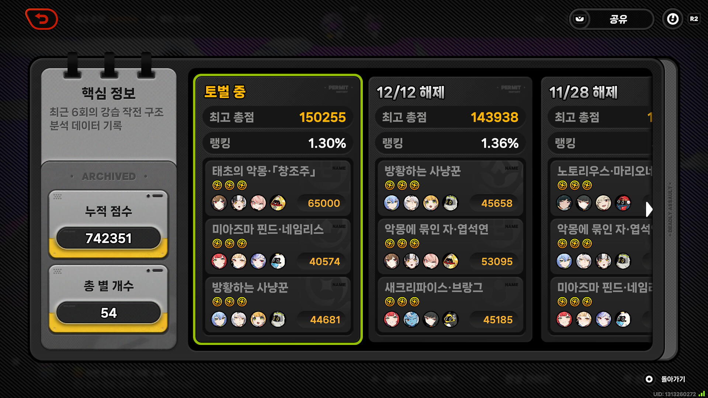
Task: Select the 토벌 중 record card
Action: click(278, 209)
